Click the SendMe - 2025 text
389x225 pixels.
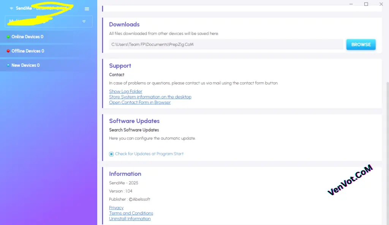coord(123,183)
